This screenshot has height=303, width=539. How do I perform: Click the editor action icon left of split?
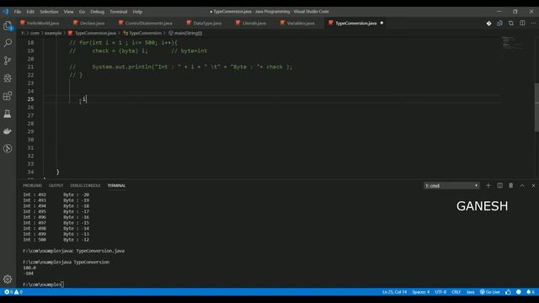point(511,24)
